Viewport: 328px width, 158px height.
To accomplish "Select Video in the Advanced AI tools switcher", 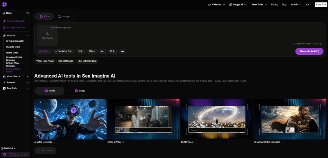I will [50, 91].
